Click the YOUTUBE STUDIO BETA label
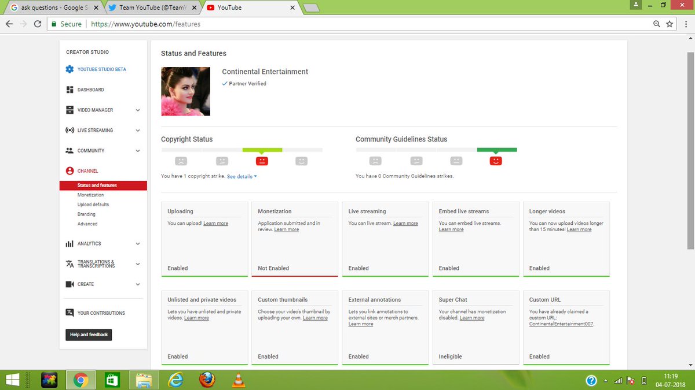The width and height of the screenshot is (695, 390). point(102,69)
